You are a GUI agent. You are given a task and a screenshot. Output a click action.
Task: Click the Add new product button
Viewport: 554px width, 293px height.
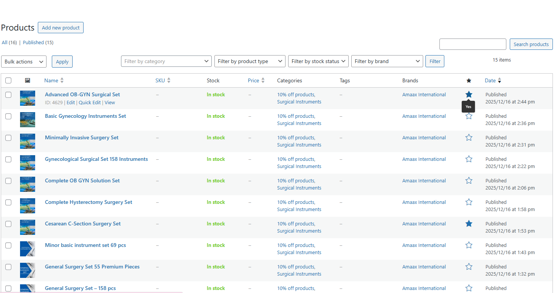(x=61, y=28)
